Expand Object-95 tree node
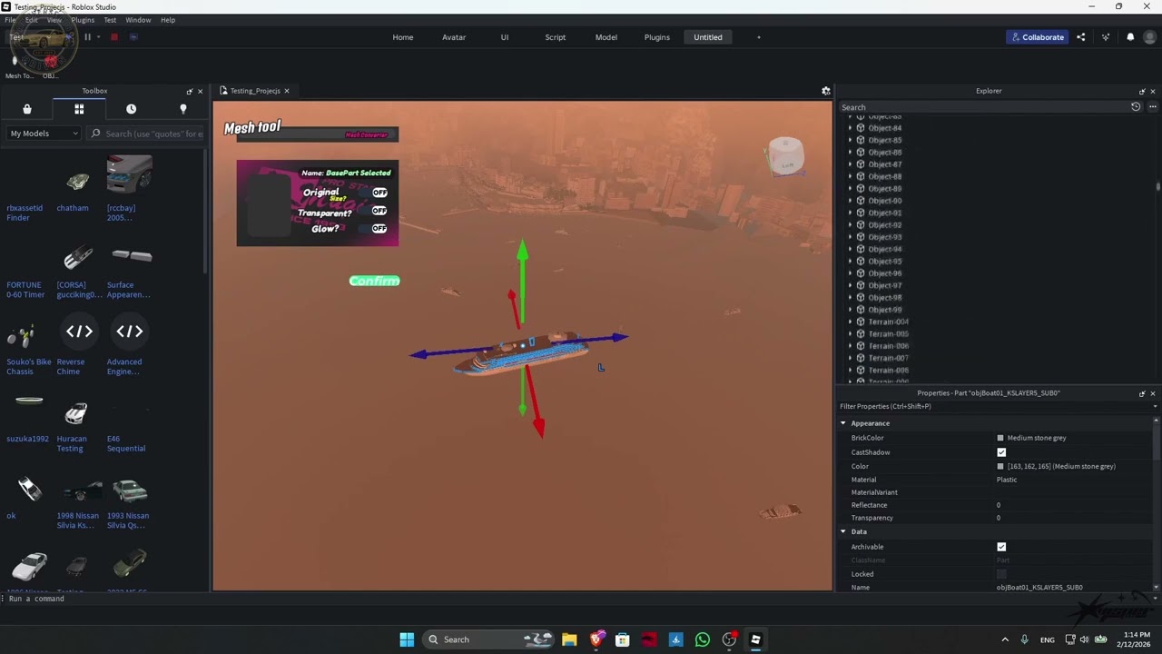Image resolution: width=1162 pixels, height=654 pixels. tap(851, 262)
